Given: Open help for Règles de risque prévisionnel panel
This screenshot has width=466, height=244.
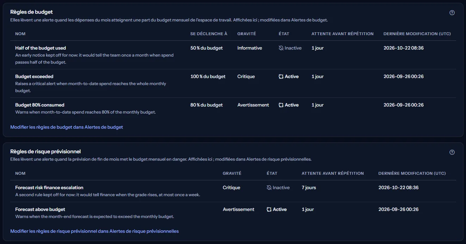Looking at the screenshot, I should [452, 152].
